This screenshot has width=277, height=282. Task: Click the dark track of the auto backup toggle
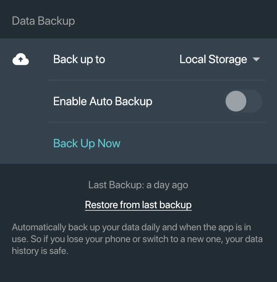[254, 101]
